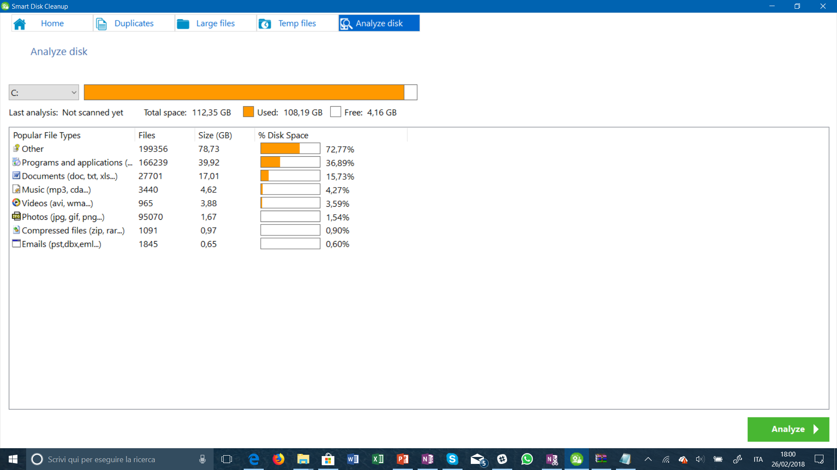Click the Videos file type icon
Image resolution: width=837 pixels, height=470 pixels.
[17, 203]
